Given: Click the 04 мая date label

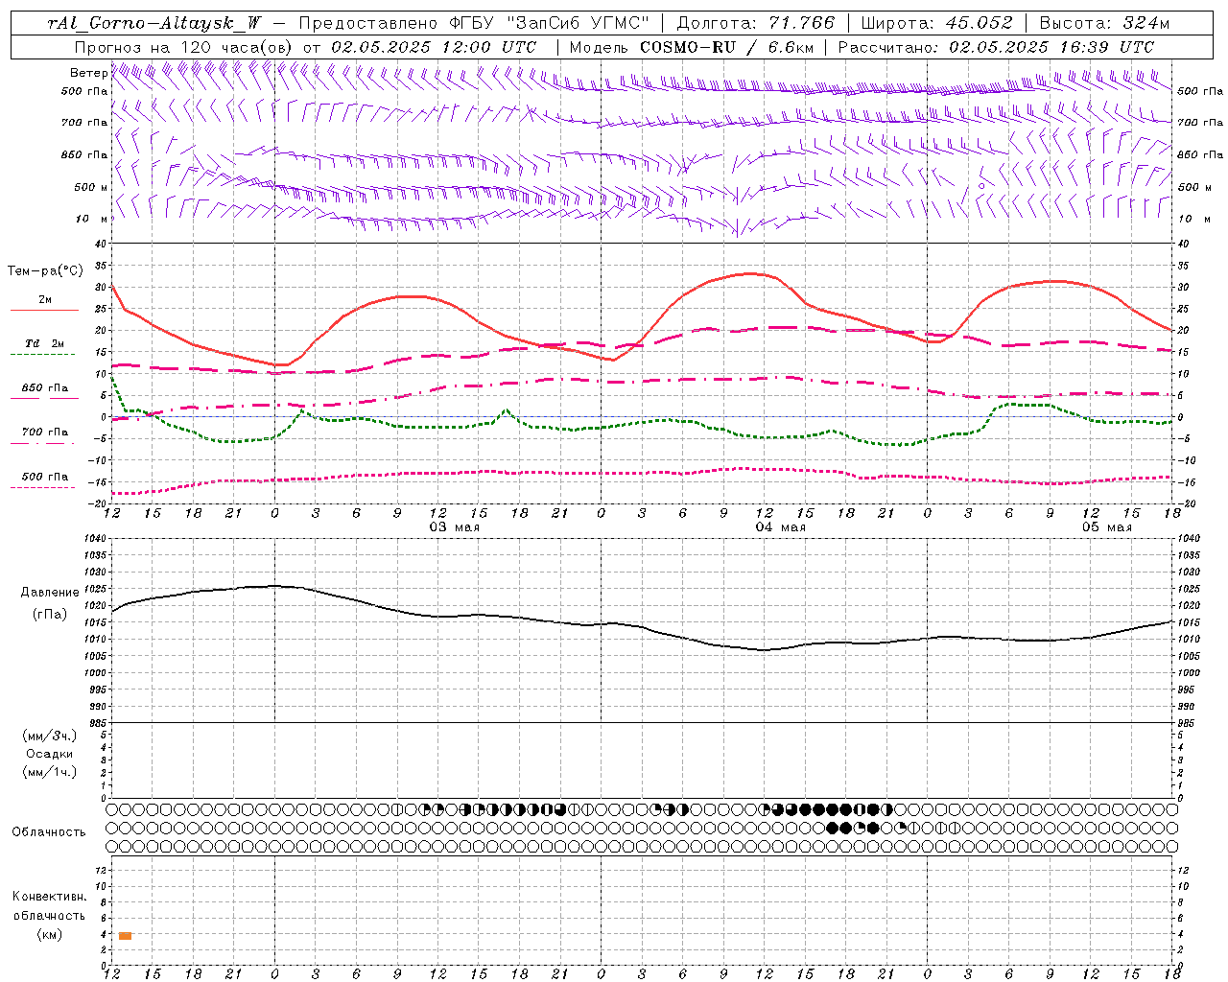Looking at the screenshot, I should pos(780,527).
